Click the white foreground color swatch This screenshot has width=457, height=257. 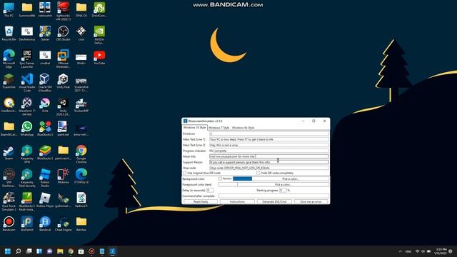228,184
